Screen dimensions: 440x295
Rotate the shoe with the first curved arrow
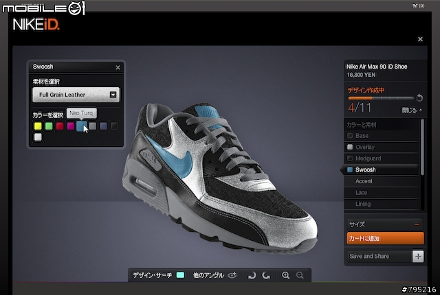(252, 275)
